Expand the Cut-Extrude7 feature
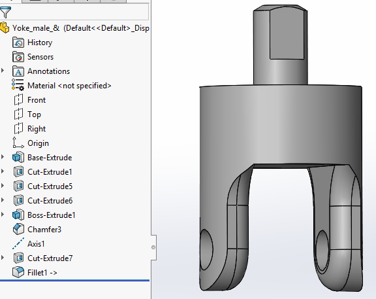Image resolution: width=376 pixels, height=299 pixels. coord(3,258)
